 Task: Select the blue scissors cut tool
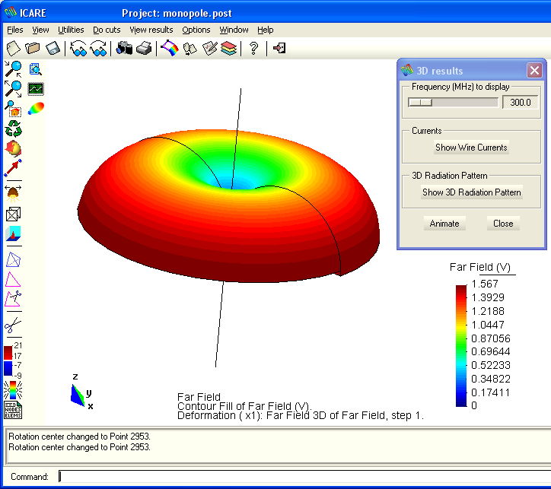click(13, 325)
